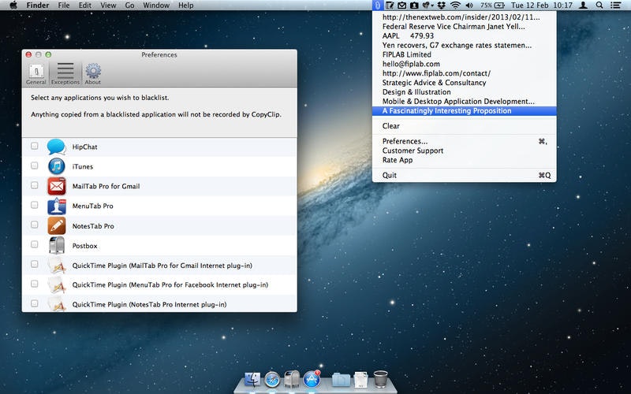Open the Apple menu
The height and width of the screenshot is (394, 631).
13,6
